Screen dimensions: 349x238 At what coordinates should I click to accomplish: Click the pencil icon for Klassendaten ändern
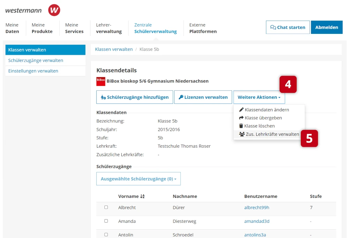pyautogui.click(x=241, y=110)
